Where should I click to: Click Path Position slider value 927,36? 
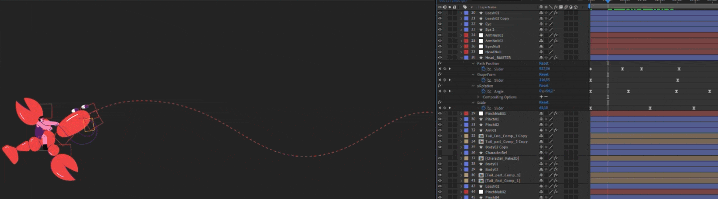(544, 69)
